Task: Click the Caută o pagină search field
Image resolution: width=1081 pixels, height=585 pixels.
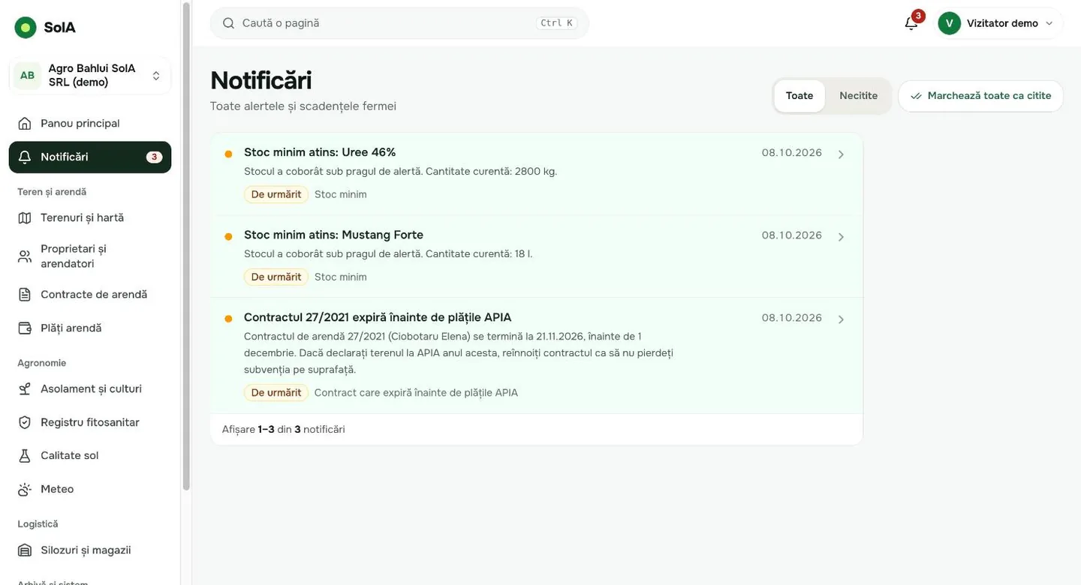Action: [x=399, y=23]
